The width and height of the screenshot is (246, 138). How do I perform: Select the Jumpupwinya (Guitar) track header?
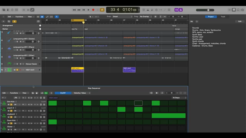(x=21, y=40)
